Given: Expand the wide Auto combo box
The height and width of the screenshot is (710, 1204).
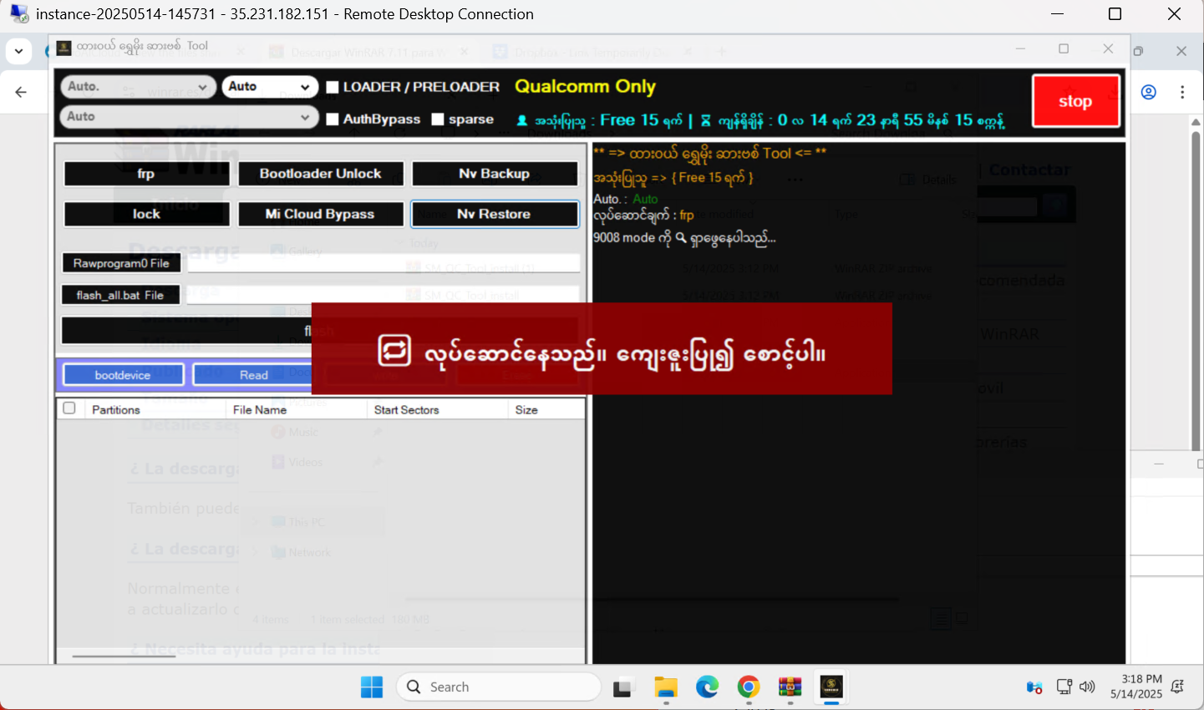Looking at the screenshot, I should click(189, 117).
